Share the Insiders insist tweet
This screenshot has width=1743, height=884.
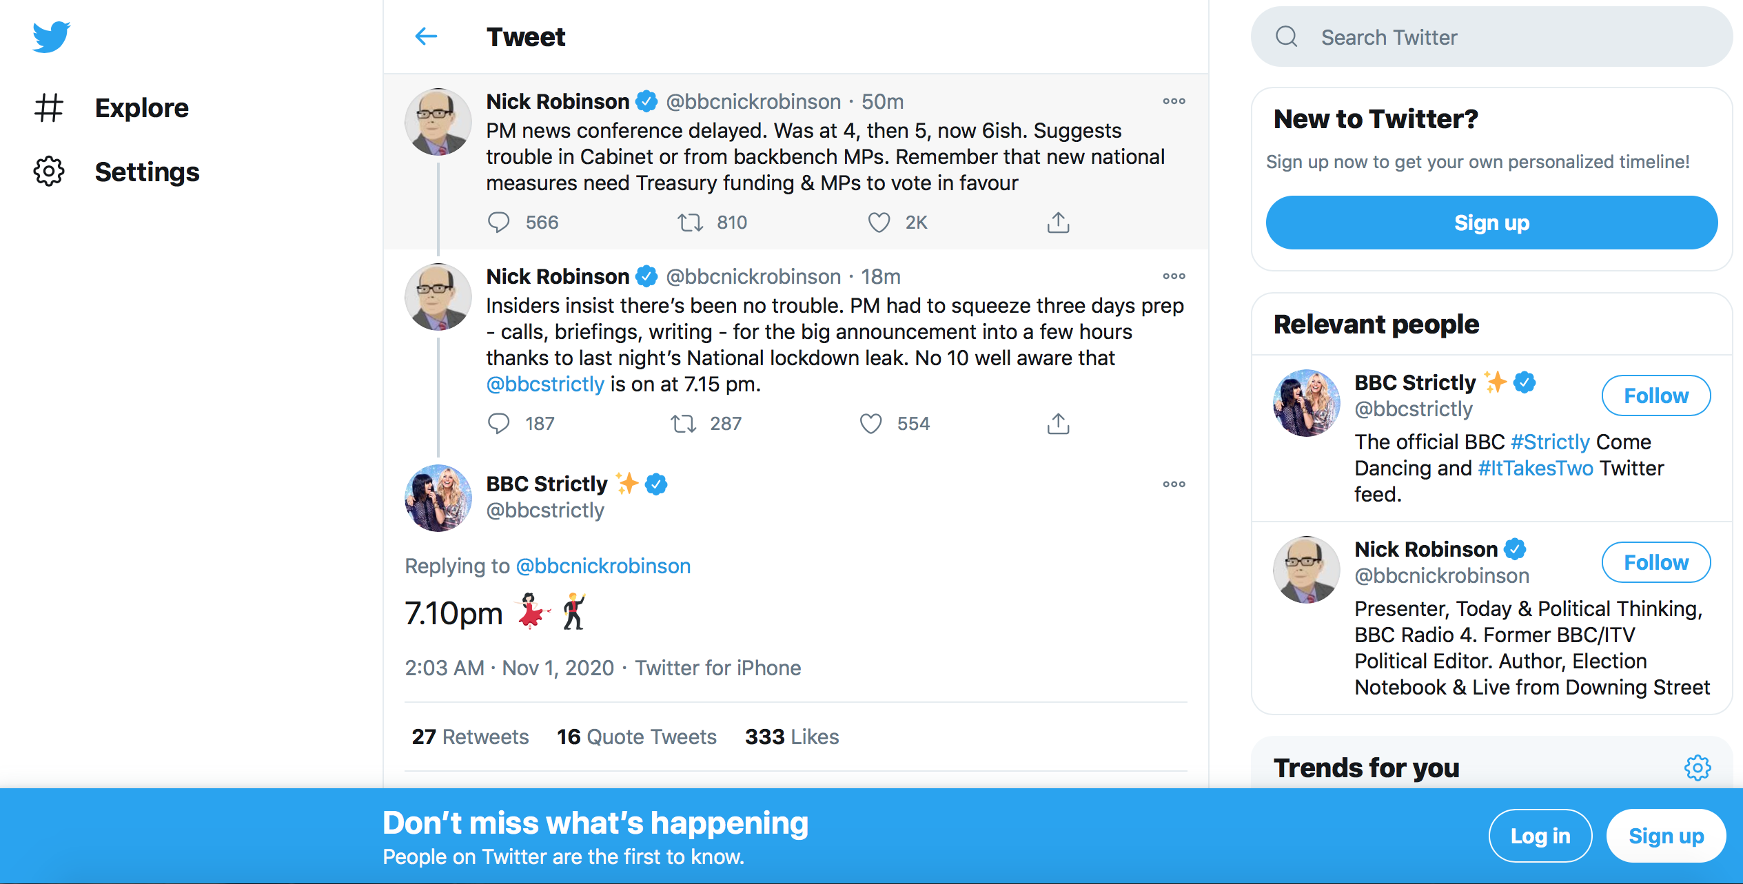1058,424
